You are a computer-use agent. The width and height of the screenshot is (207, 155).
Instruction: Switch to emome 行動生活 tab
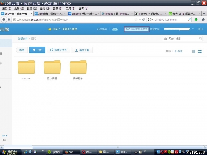(x=84, y=14)
